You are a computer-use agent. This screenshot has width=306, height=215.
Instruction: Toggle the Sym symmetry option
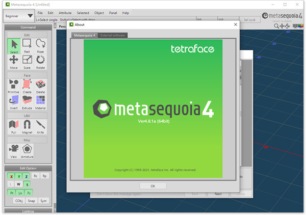click(x=43, y=201)
